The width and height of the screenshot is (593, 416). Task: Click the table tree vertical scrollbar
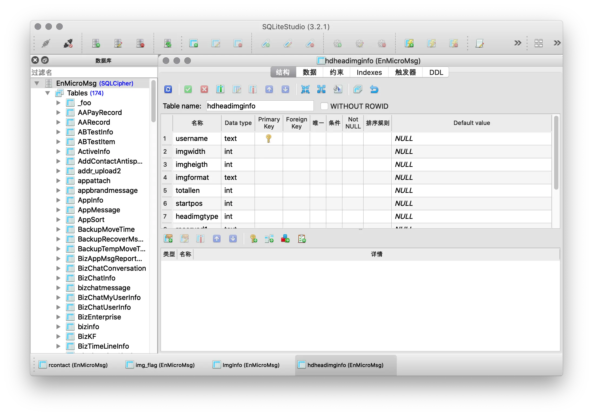pyautogui.click(x=153, y=101)
